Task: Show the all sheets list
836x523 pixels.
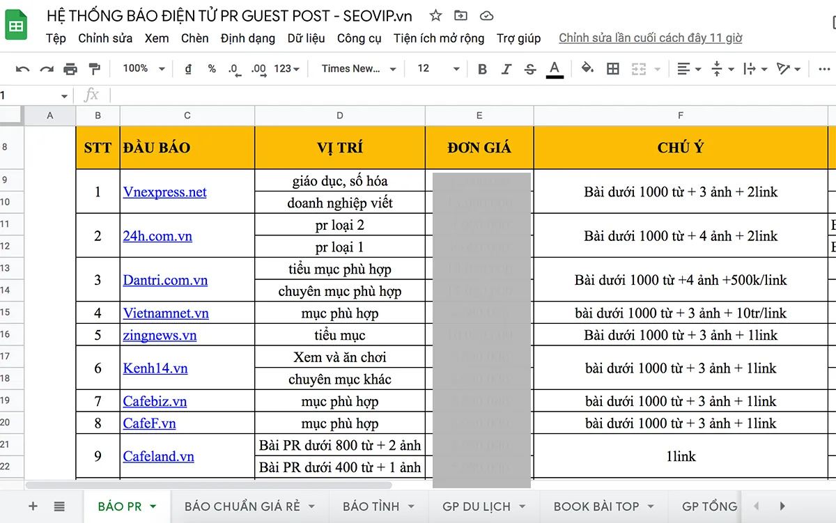Action: 59,506
